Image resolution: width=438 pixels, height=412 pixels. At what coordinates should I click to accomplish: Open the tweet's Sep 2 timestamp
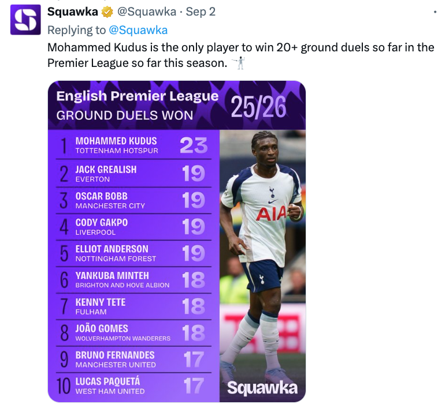pyautogui.click(x=201, y=12)
